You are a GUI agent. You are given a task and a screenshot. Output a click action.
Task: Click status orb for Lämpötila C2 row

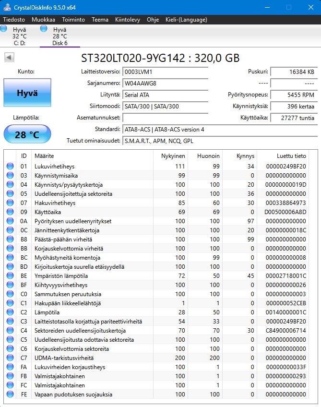coord(10,312)
